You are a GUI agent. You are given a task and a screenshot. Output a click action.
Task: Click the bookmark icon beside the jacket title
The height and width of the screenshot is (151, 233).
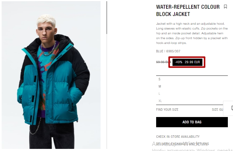(225, 7)
